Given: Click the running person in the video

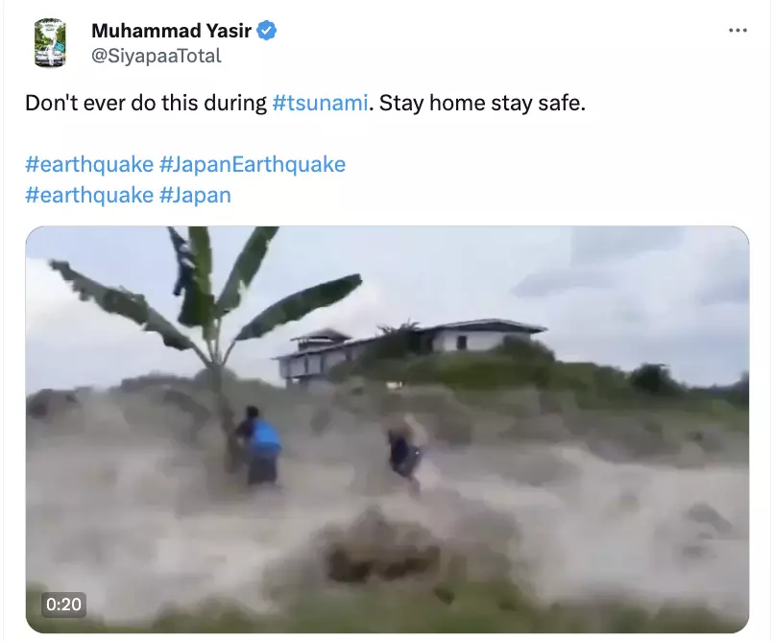Looking at the screenshot, I should [x=406, y=451].
